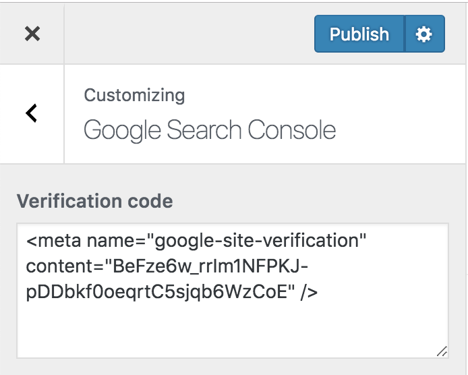468x375 pixels.
Task: Click the Verification code label
Action: tap(94, 201)
